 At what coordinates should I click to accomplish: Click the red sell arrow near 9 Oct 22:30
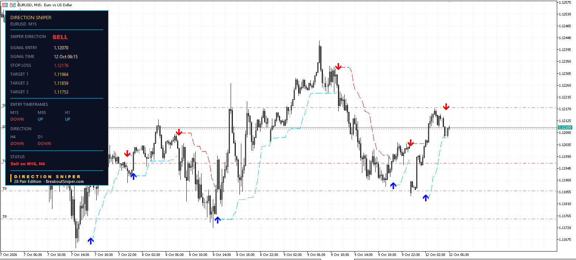411,143
